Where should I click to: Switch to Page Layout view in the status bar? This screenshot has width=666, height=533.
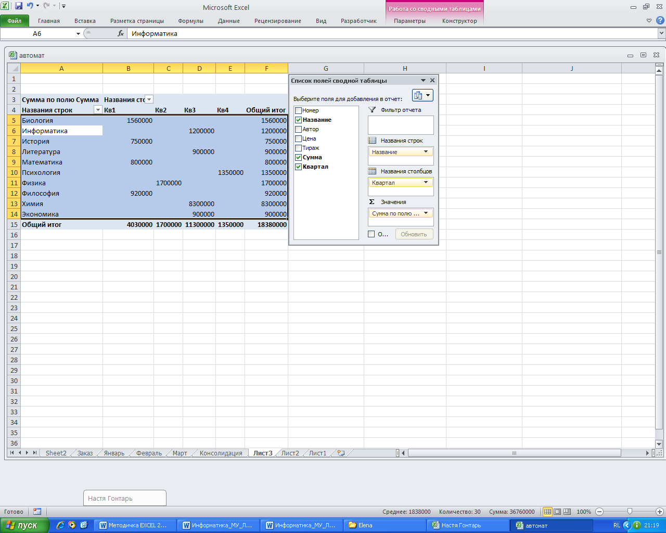click(557, 512)
